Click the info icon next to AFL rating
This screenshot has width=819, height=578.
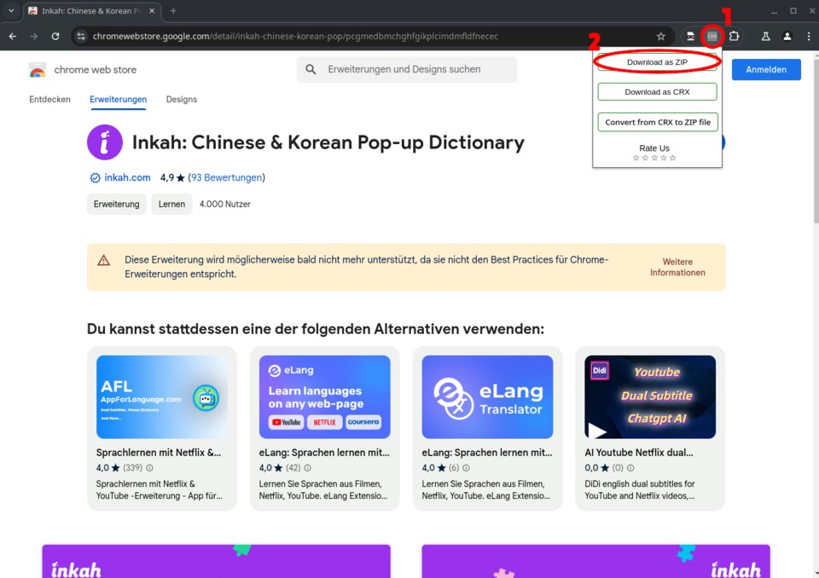point(150,468)
